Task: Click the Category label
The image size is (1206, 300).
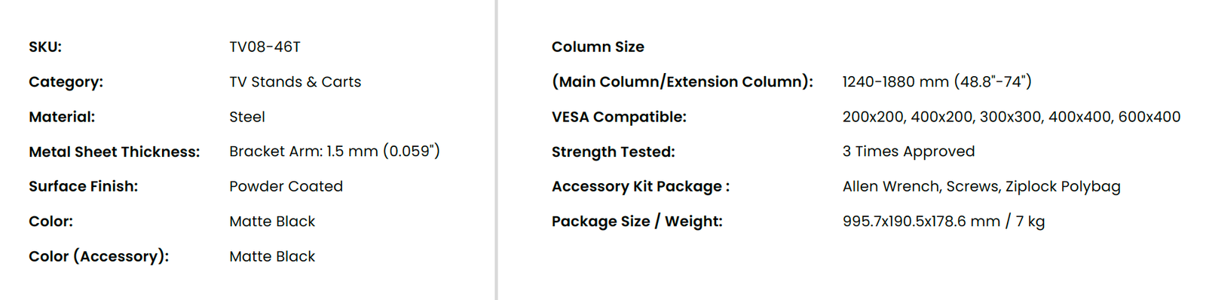Action: point(66,81)
